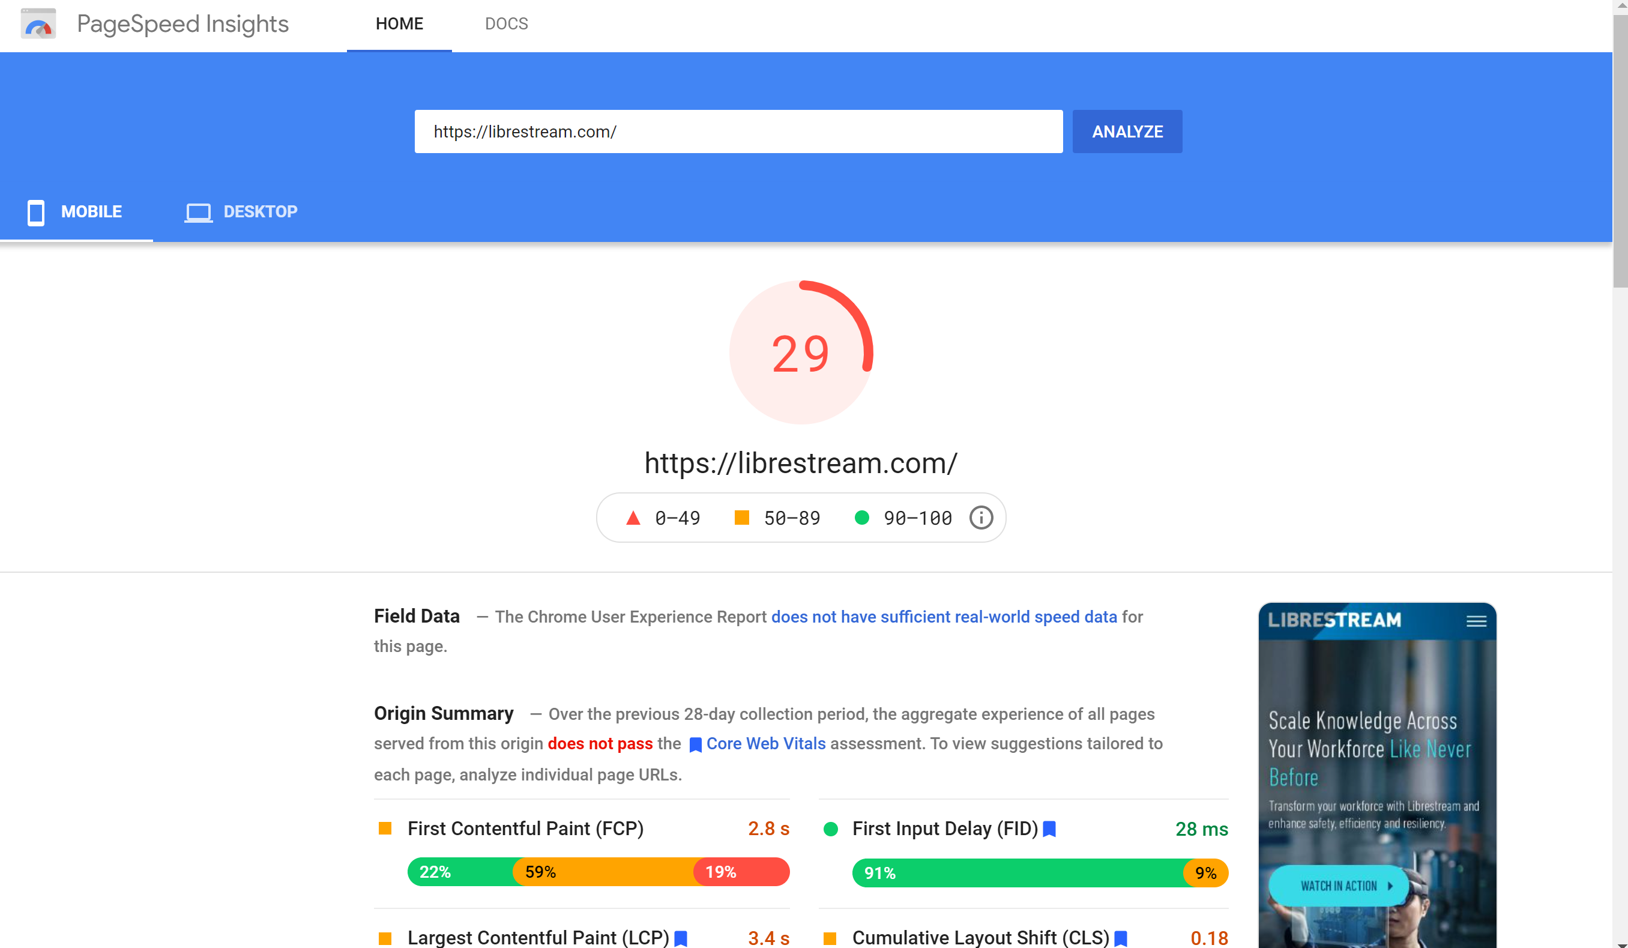Click the desktop laptop icon
The width and height of the screenshot is (1628, 948).
coord(198,212)
